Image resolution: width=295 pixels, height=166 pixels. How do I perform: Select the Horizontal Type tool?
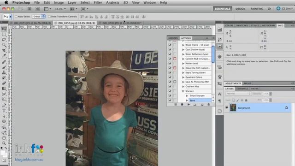4,111
